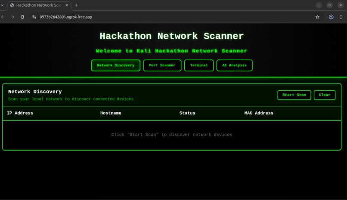Open the browser profile menu
This screenshot has width=347, height=200.
331,17
